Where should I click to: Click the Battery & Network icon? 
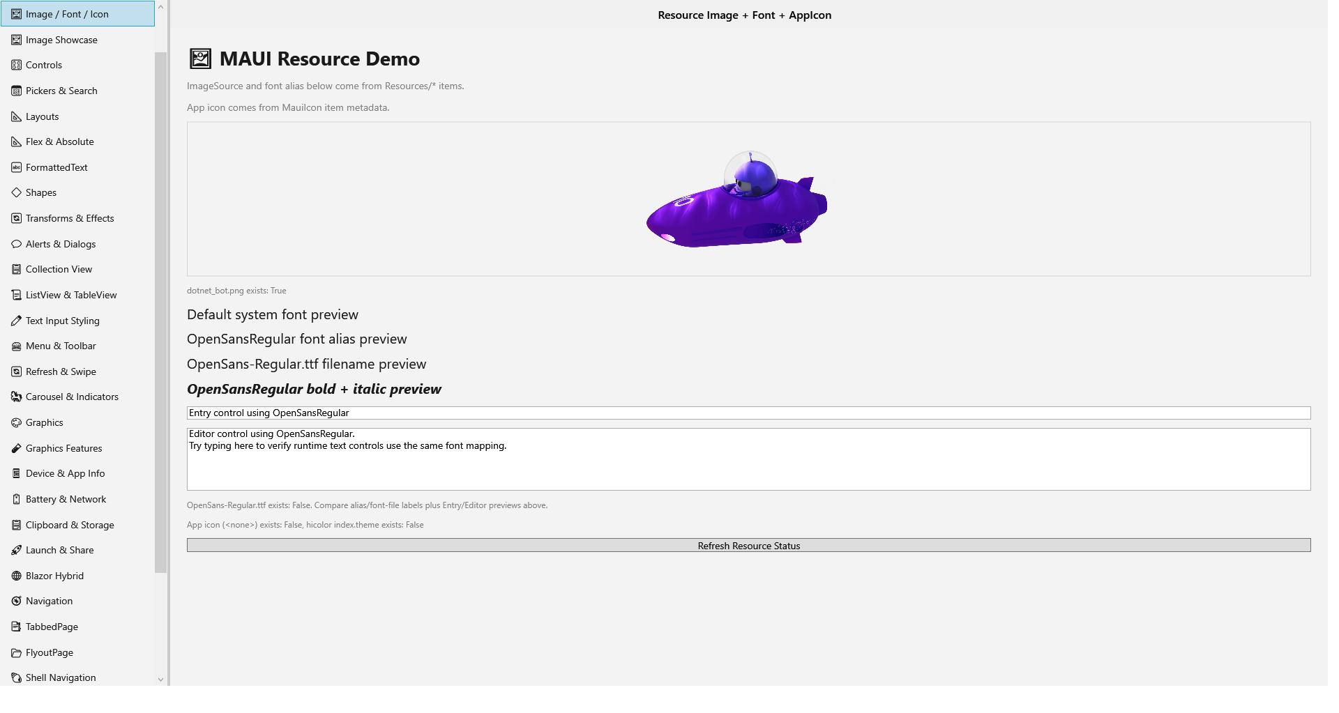[16, 499]
